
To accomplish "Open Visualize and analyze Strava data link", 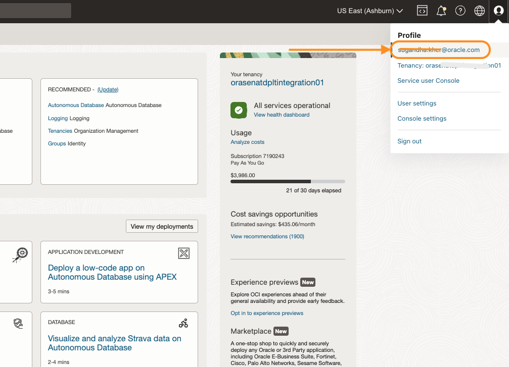I will tap(115, 343).
